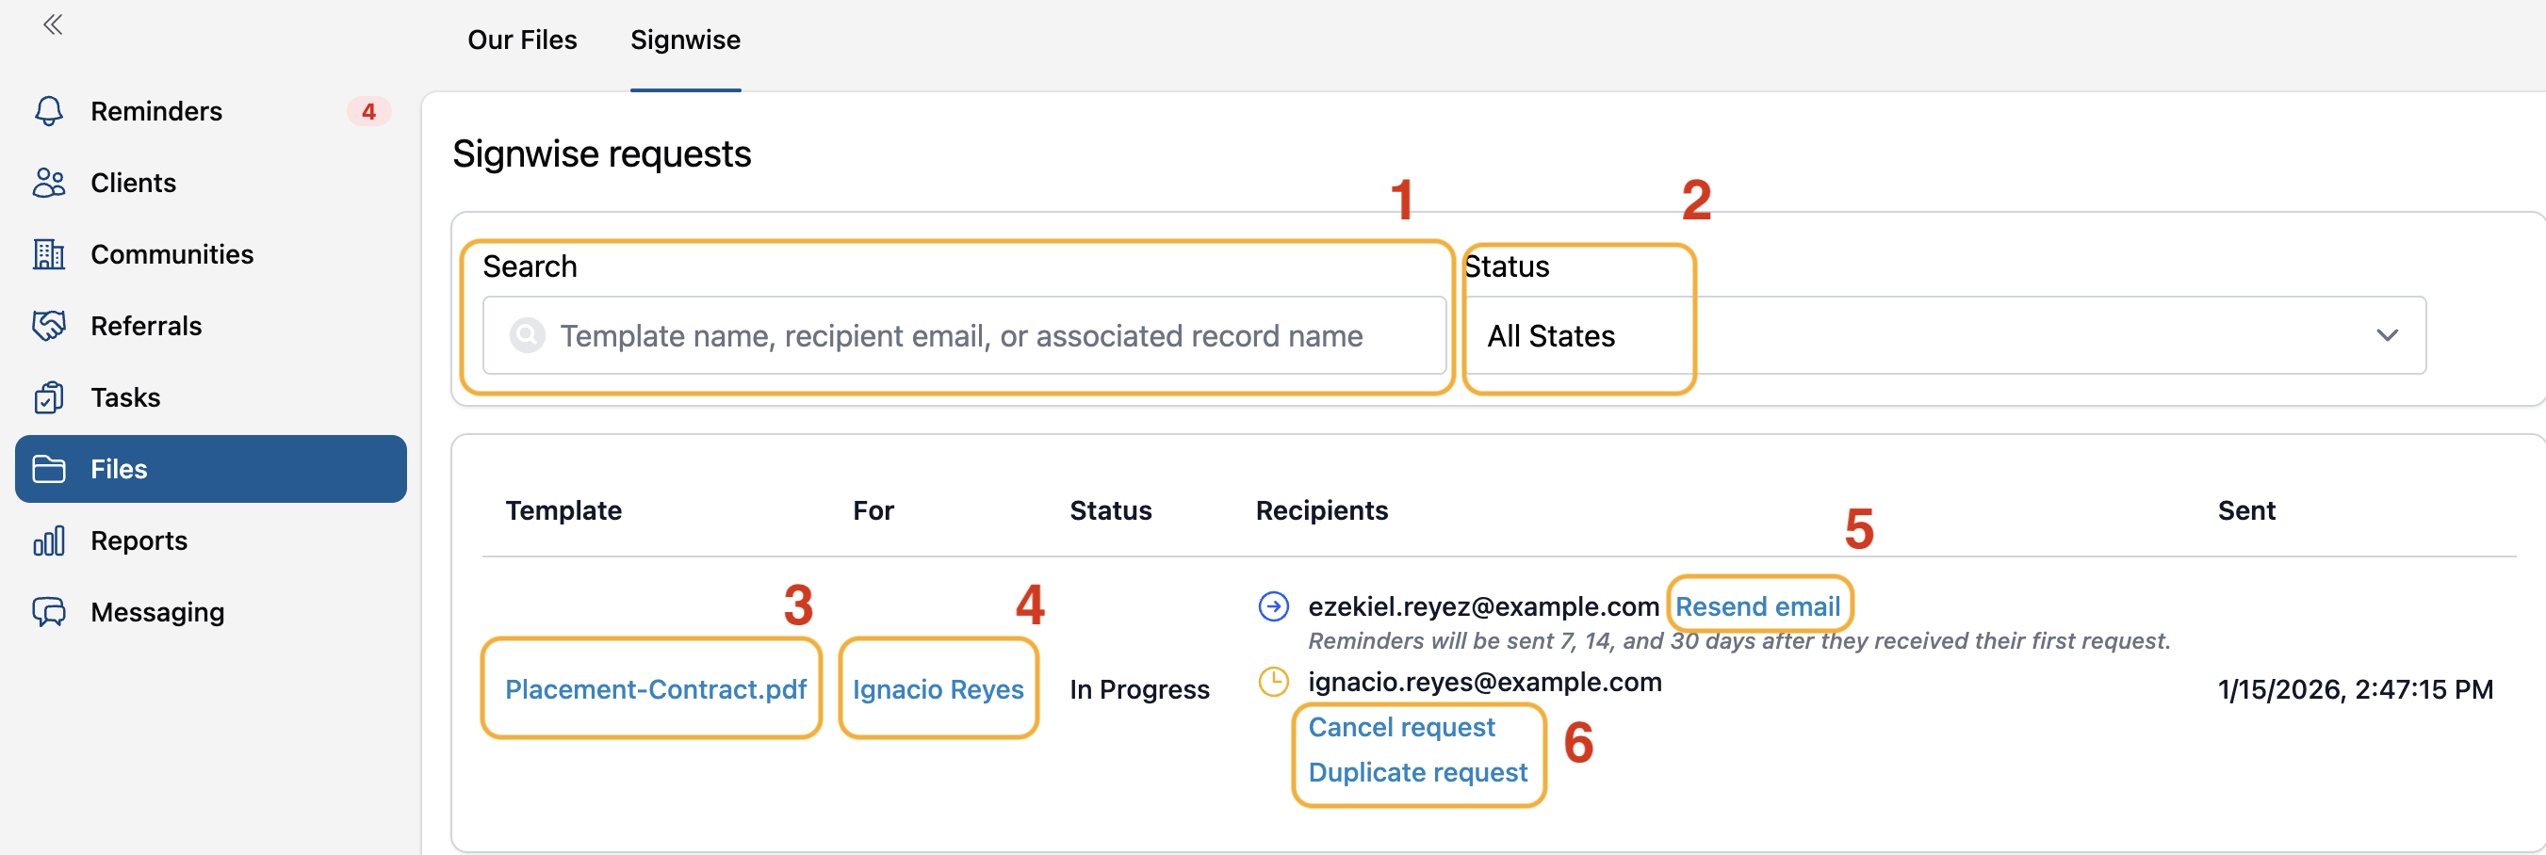Viewport: 2546px width, 855px height.
Task: Click Resend email link
Action: pos(1757,606)
